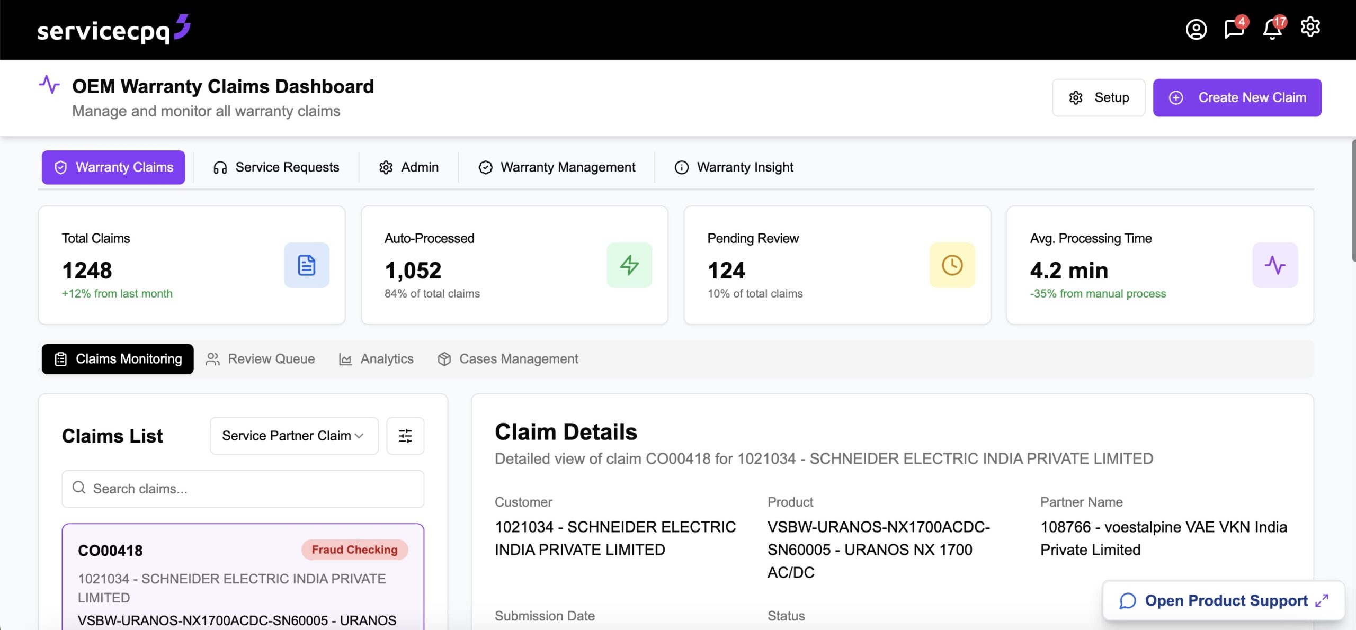Click the 1248 total claims value
1356x630 pixels.
(87, 271)
